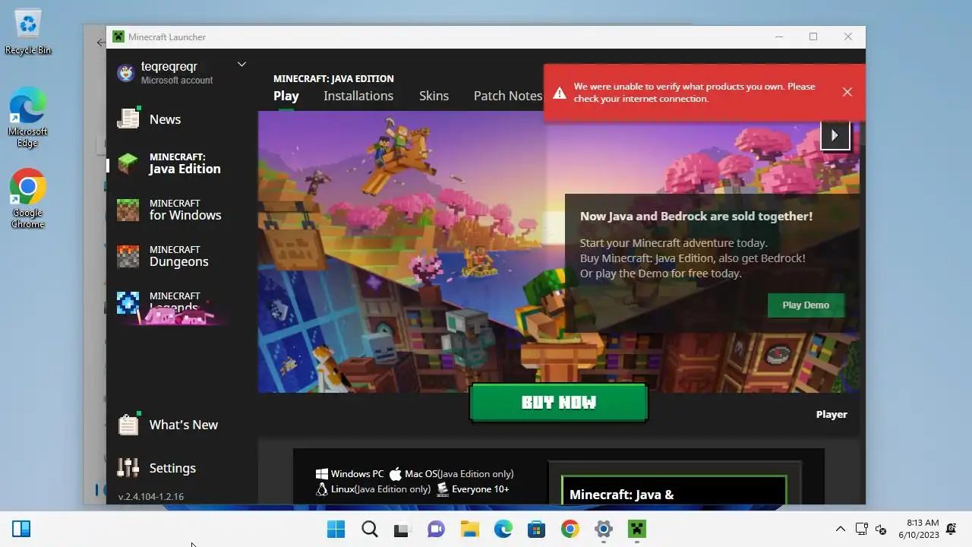This screenshot has height=547, width=972.
Task: Open Microsoft Edge desktop shortcut
Action: (x=28, y=118)
